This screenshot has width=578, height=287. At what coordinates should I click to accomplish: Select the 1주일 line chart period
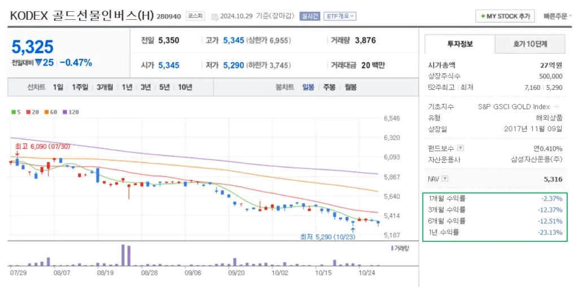coord(80,88)
